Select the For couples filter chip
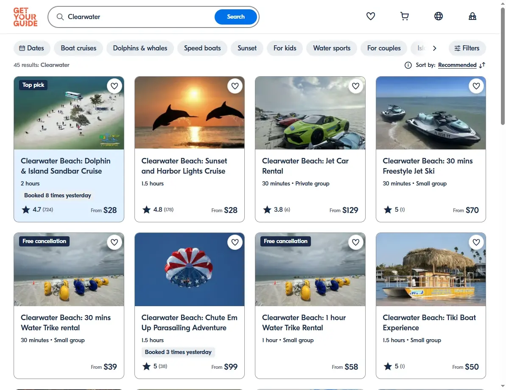This screenshot has height=390, width=506. [x=384, y=48]
